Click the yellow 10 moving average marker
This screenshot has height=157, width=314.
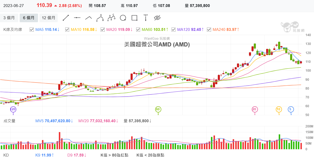[279, 109]
